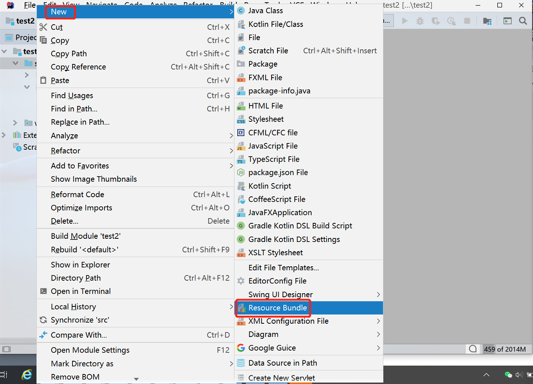The image size is (533, 384).
Task: Select the Google Guice icon entry
Action: (x=240, y=347)
